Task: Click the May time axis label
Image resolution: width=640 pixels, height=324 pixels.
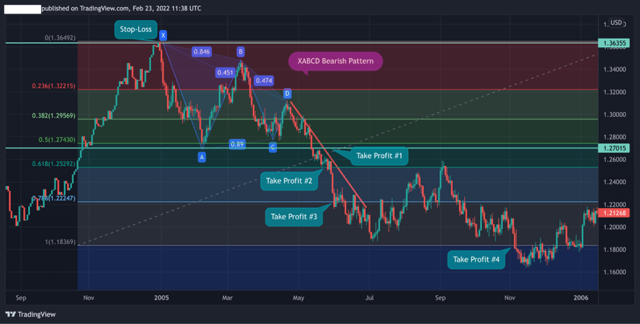Action: [x=298, y=298]
